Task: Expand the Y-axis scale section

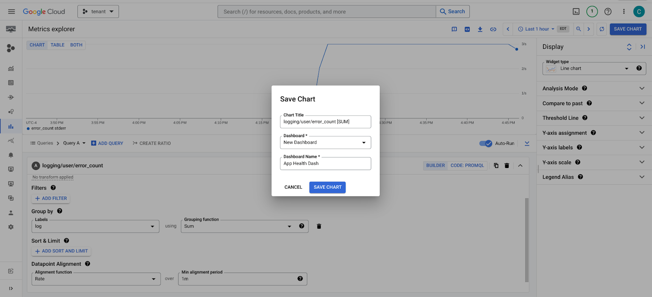Action: pos(594,162)
